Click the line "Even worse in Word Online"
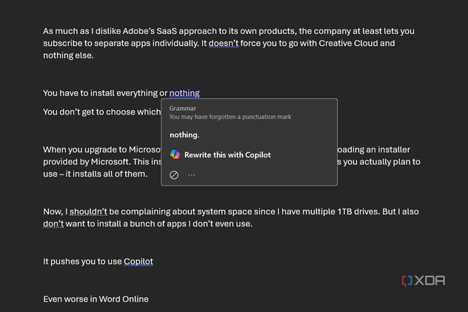468x312 pixels. pyautogui.click(x=96, y=299)
